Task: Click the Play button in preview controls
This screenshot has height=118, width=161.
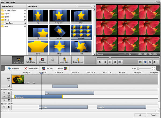Action: pos(100,62)
